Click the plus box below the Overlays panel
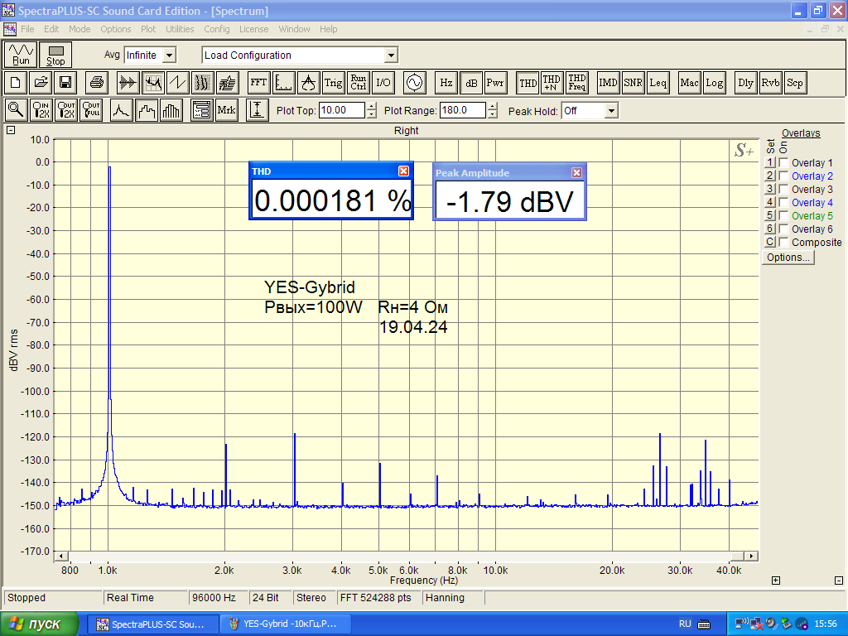The width and height of the screenshot is (848, 636). point(775,581)
